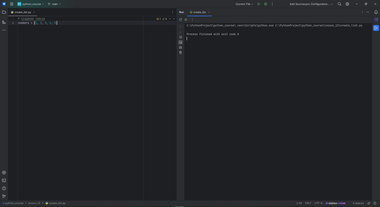The width and height of the screenshot is (380, 207).
Task: Go to previous highlighted error
Action: (x=169, y=19)
